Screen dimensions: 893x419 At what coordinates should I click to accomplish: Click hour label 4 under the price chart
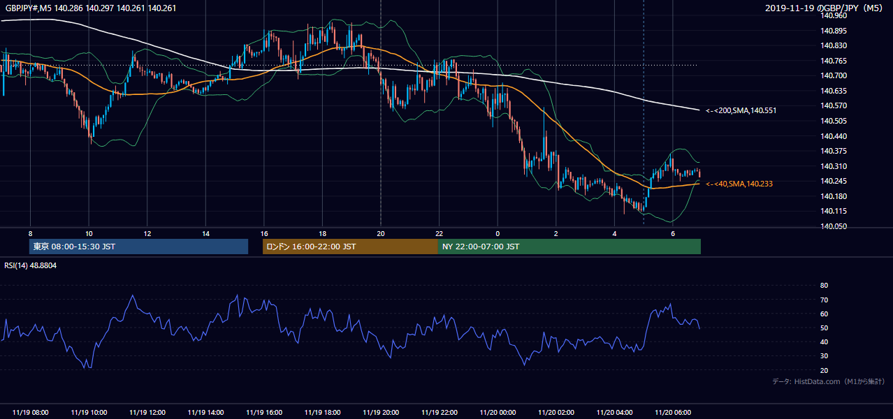coord(614,233)
